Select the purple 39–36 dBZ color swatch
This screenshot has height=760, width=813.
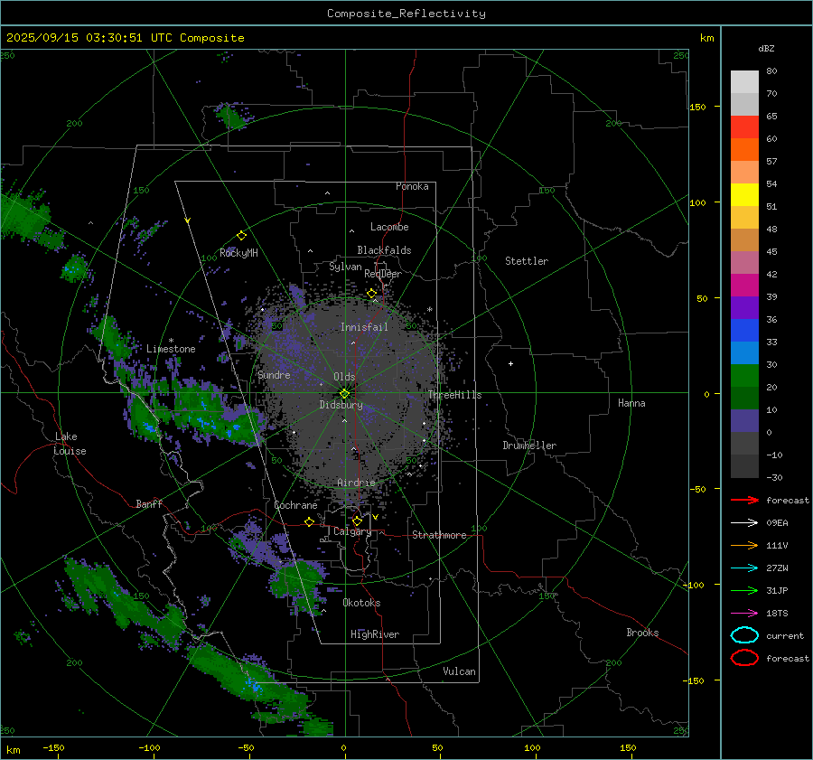[744, 308]
